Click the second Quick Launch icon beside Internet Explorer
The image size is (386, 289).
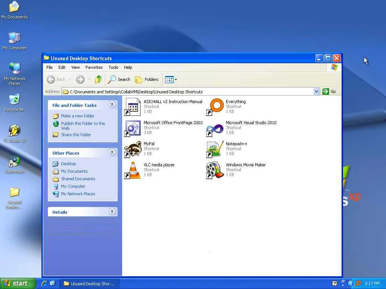(52, 284)
